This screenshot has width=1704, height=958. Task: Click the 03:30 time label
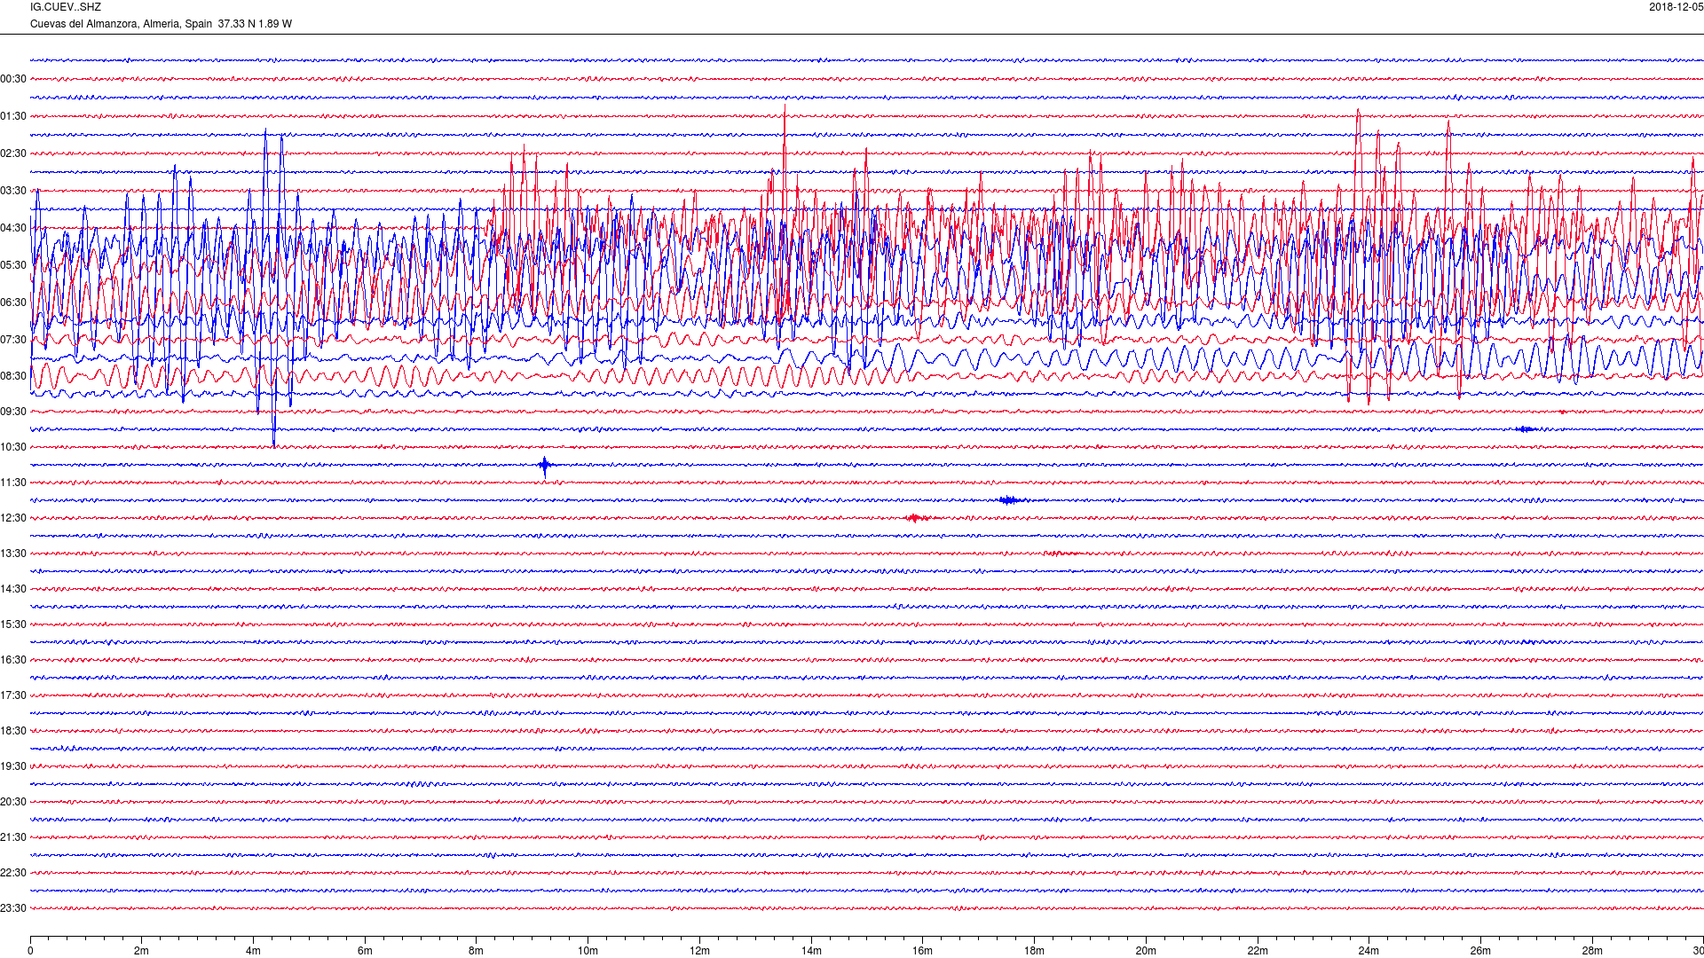(13, 191)
